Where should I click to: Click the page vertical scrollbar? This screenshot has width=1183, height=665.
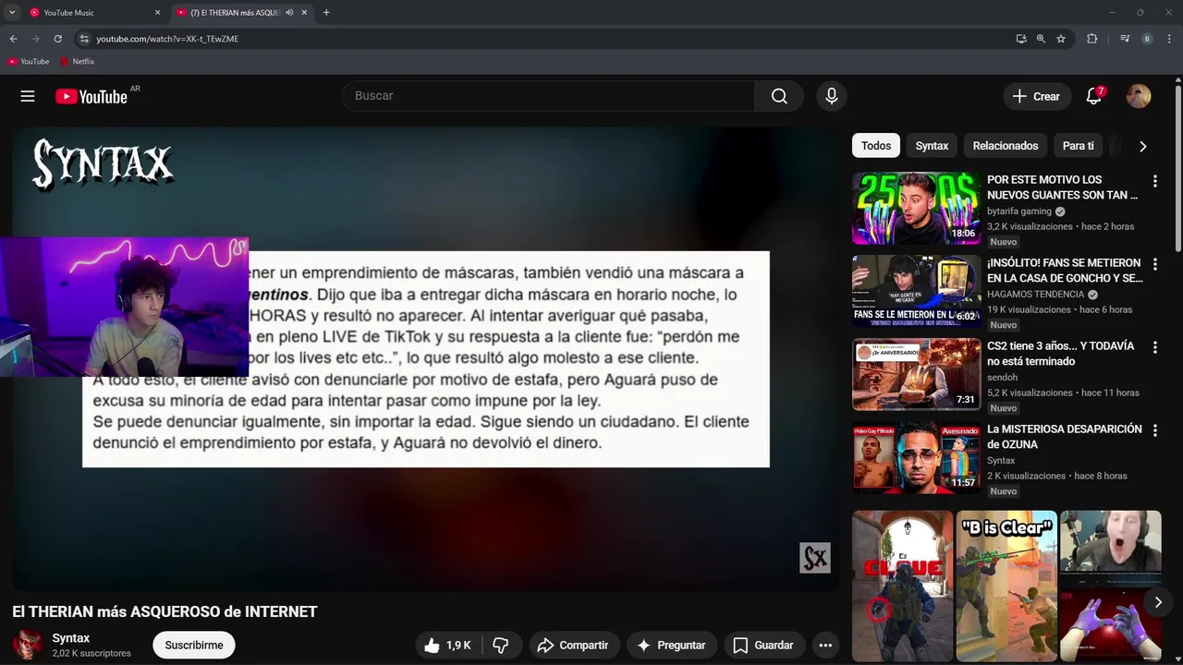click(x=1178, y=166)
